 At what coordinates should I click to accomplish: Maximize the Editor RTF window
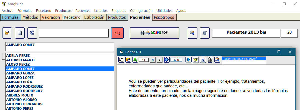click(279, 52)
